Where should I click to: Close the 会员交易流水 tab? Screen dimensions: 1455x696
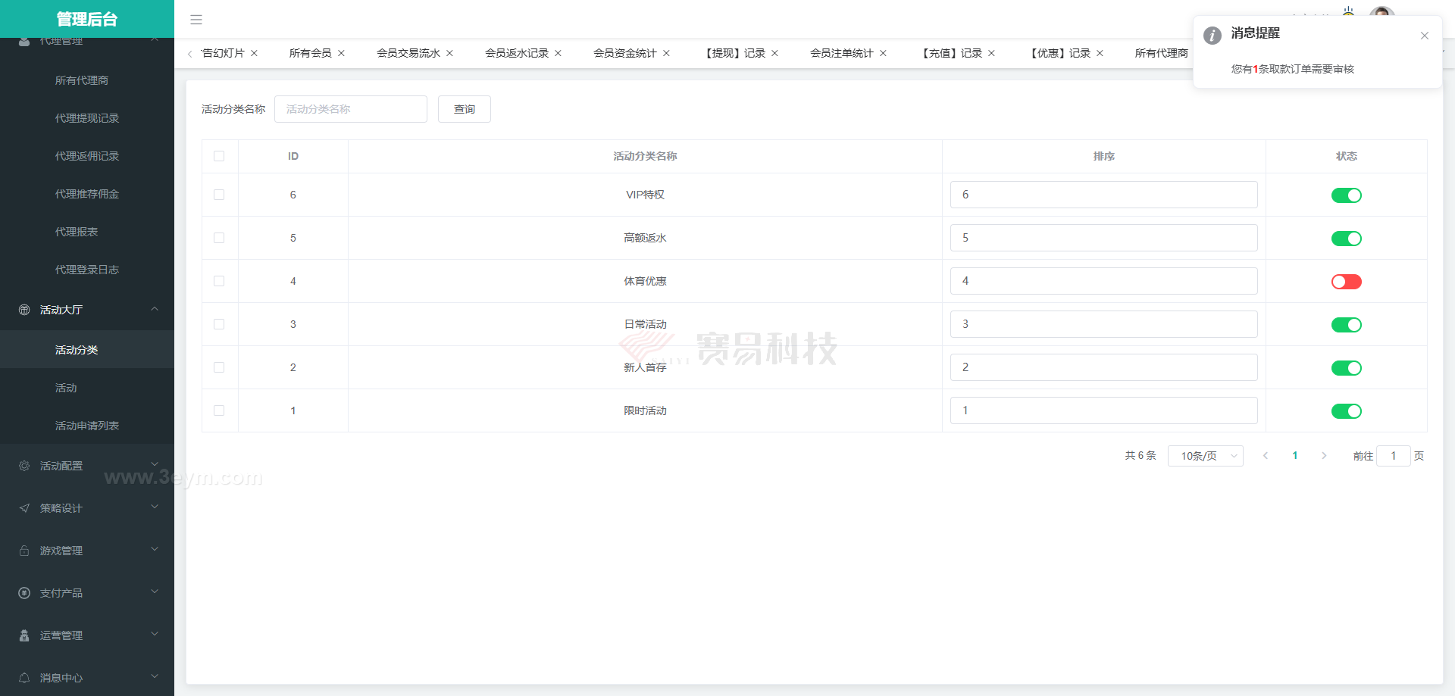[449, 53]
